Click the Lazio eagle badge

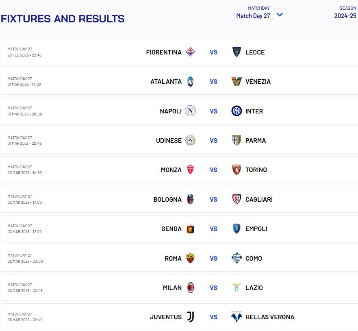coord(236,287)
